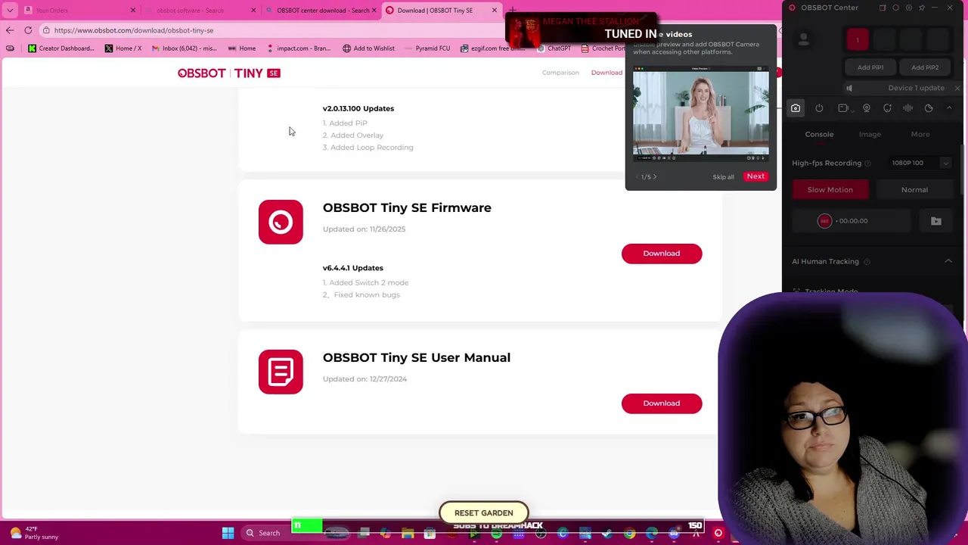The image size is (968, 545).
Task: Click the pie-chart icon in OBSBOT toolbar
Action: pyautogui.click(x=929, y=108)
